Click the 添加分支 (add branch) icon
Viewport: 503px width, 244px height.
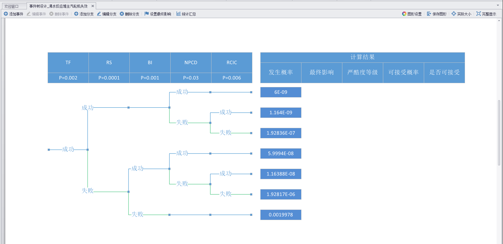coord(76,14)
